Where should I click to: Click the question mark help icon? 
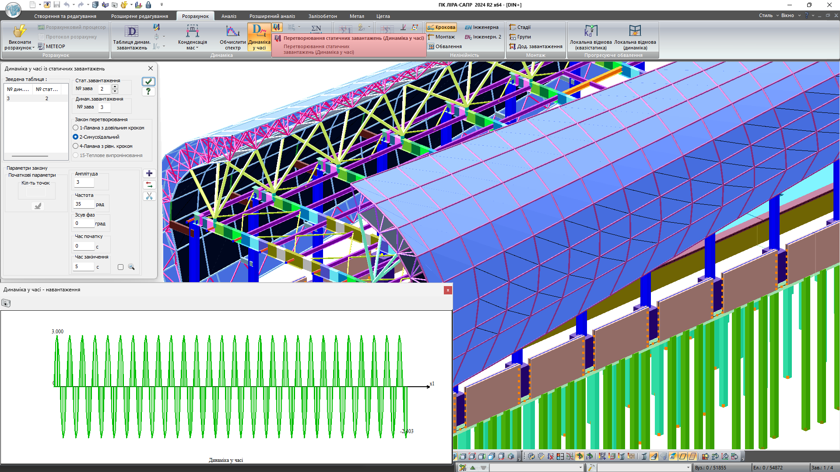(148, 91)
